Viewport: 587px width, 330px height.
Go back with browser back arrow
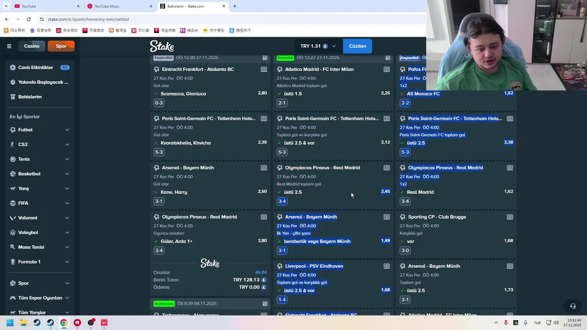(6, 19)
